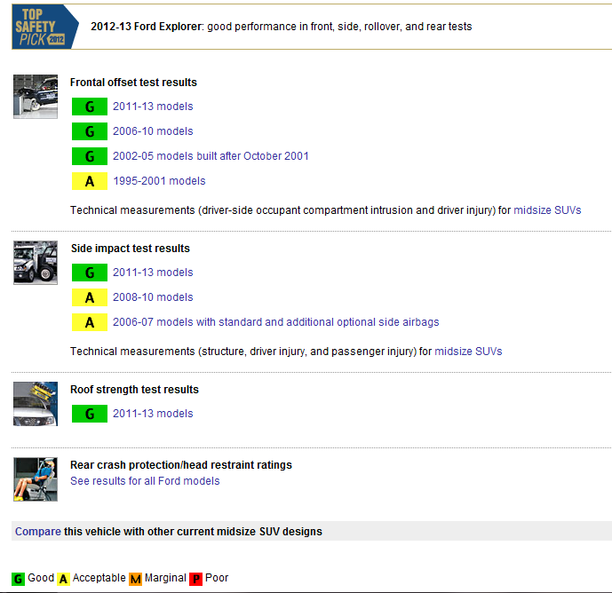The image size is (612, 593).
Task: Click the Top Safety Pick 2012 badge
Action: pyautogui.click(x=45, y=27)
